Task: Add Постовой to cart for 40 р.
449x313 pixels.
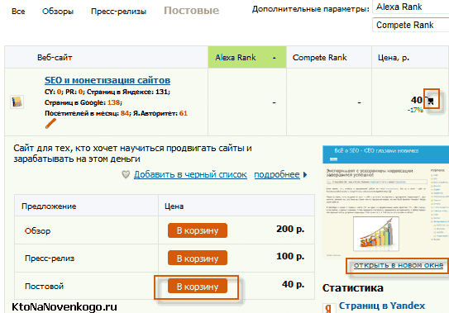Action: point(198,286)
